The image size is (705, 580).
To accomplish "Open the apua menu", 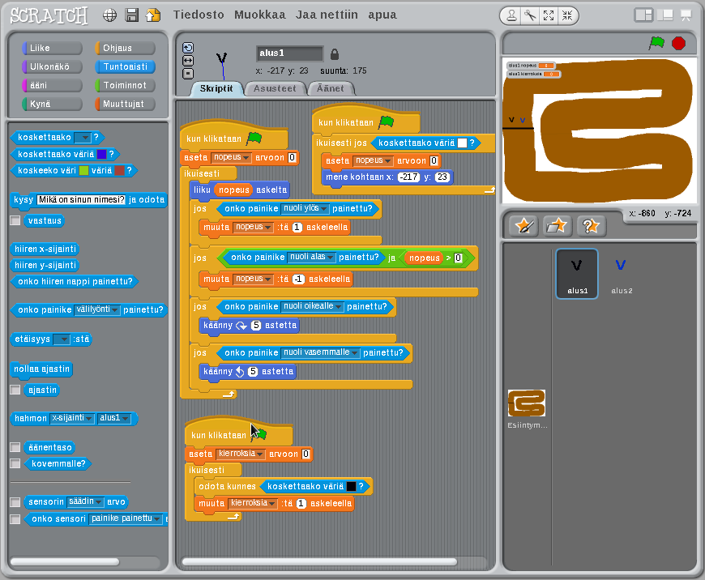I will point(382,15).
